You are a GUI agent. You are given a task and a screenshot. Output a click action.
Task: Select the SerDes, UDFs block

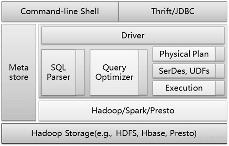[184, 71]
